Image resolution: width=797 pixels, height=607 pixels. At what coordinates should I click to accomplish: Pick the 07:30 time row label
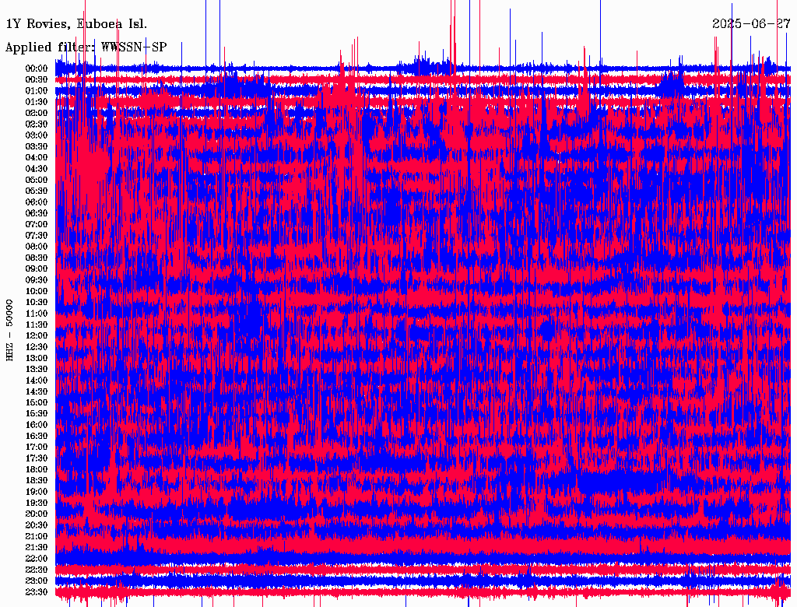pos(37,236)
